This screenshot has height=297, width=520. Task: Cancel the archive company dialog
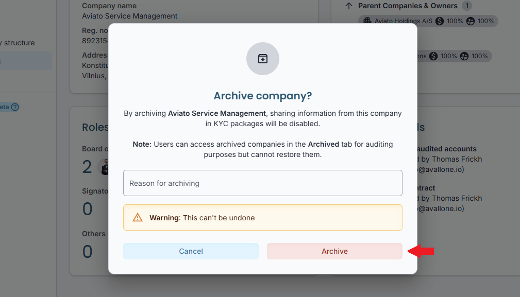tap(191, 251)
